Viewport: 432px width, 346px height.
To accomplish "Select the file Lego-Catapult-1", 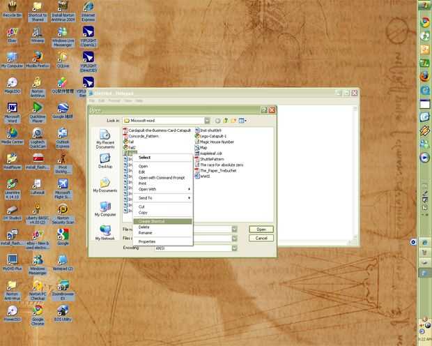I will pos(210,136).
